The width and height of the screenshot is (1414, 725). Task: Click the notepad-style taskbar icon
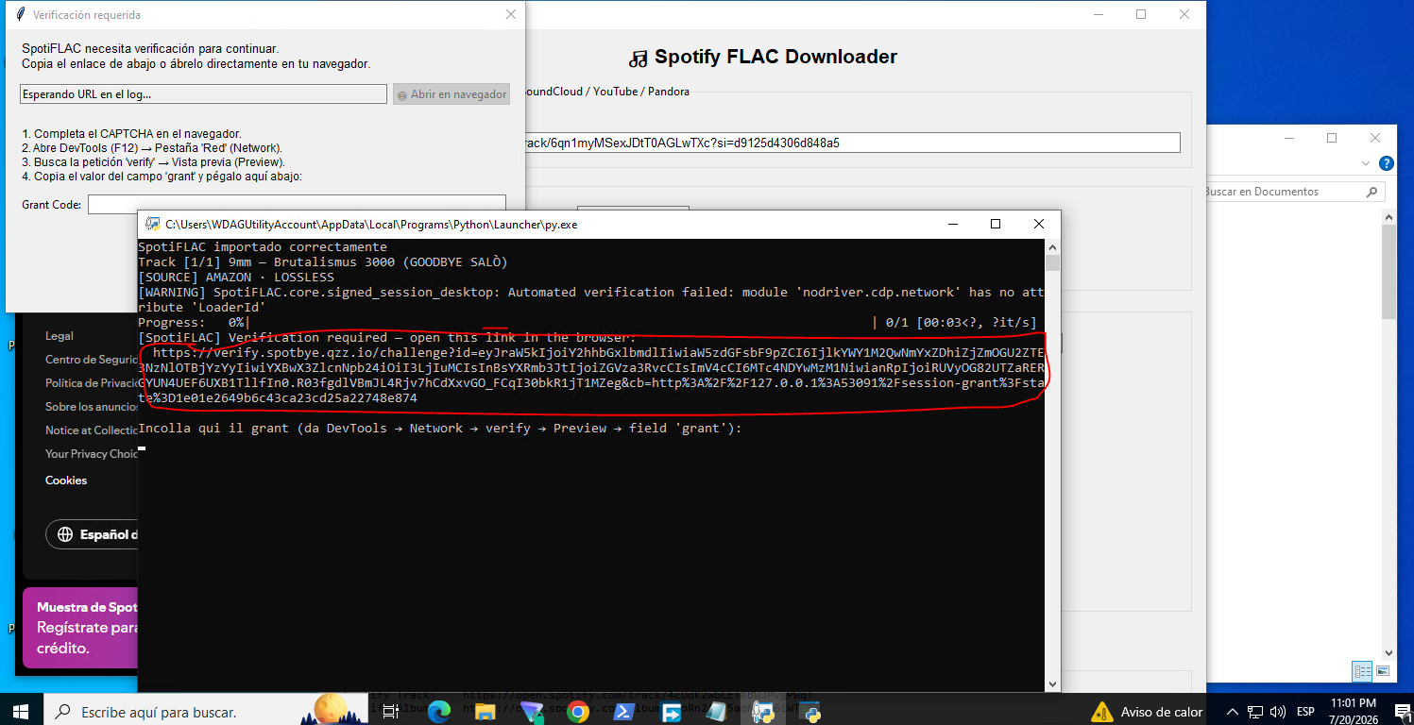point(717,712)
